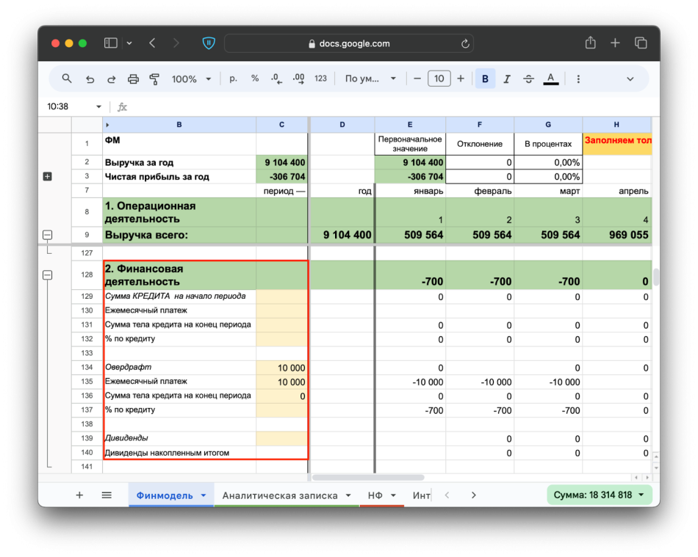Screen dimensions: 698x557
Task: Switch to the НФ sheet tab
Action: [x=374, y=495]
